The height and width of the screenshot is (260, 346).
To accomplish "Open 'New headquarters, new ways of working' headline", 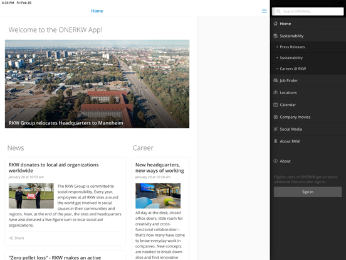I will pyautogui.click(x=160, y=168).
